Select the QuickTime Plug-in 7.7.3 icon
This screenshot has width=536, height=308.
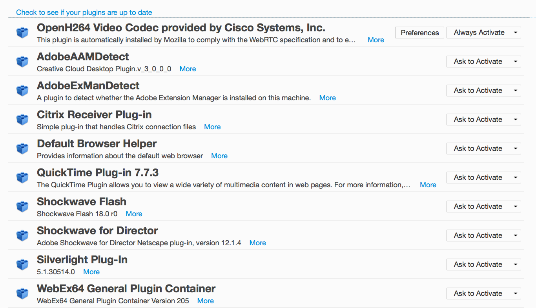22,178
